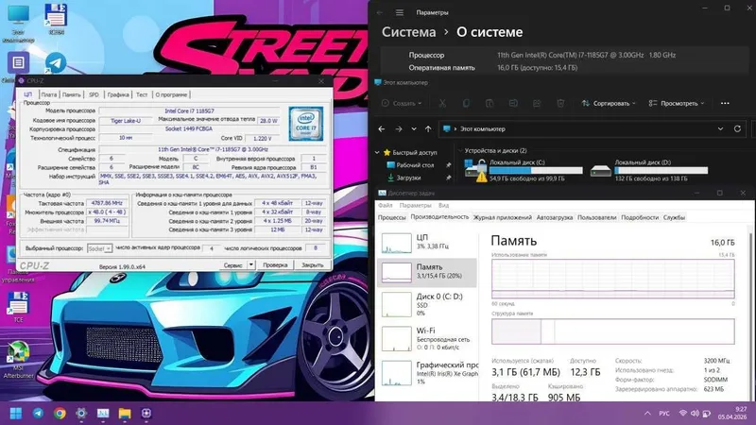Screen dimensions: 756x425
Task: Collapse Быстрый доступ tree node
Action: (377, 152)
